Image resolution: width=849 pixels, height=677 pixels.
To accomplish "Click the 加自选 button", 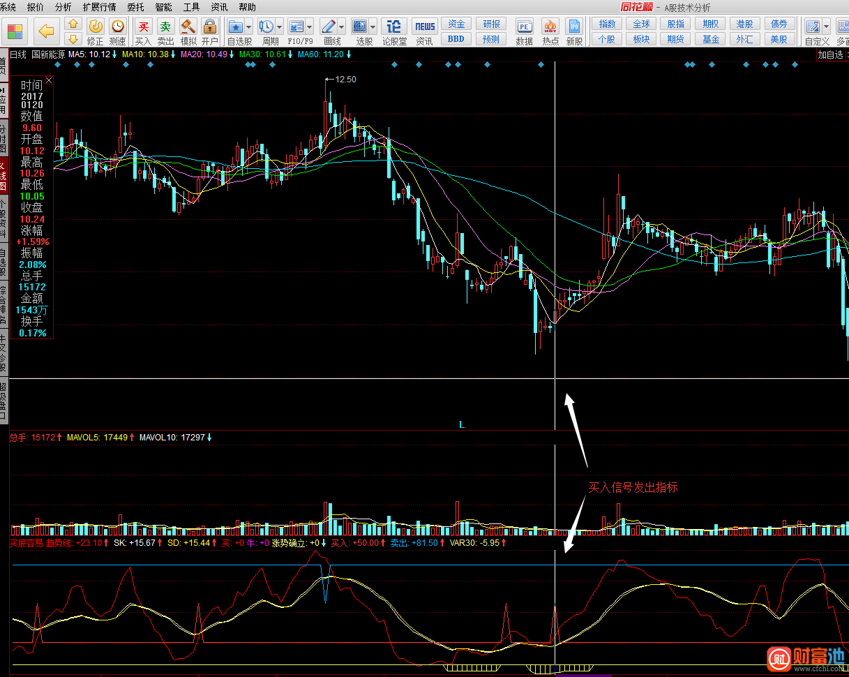I will (x=830, y=54).
